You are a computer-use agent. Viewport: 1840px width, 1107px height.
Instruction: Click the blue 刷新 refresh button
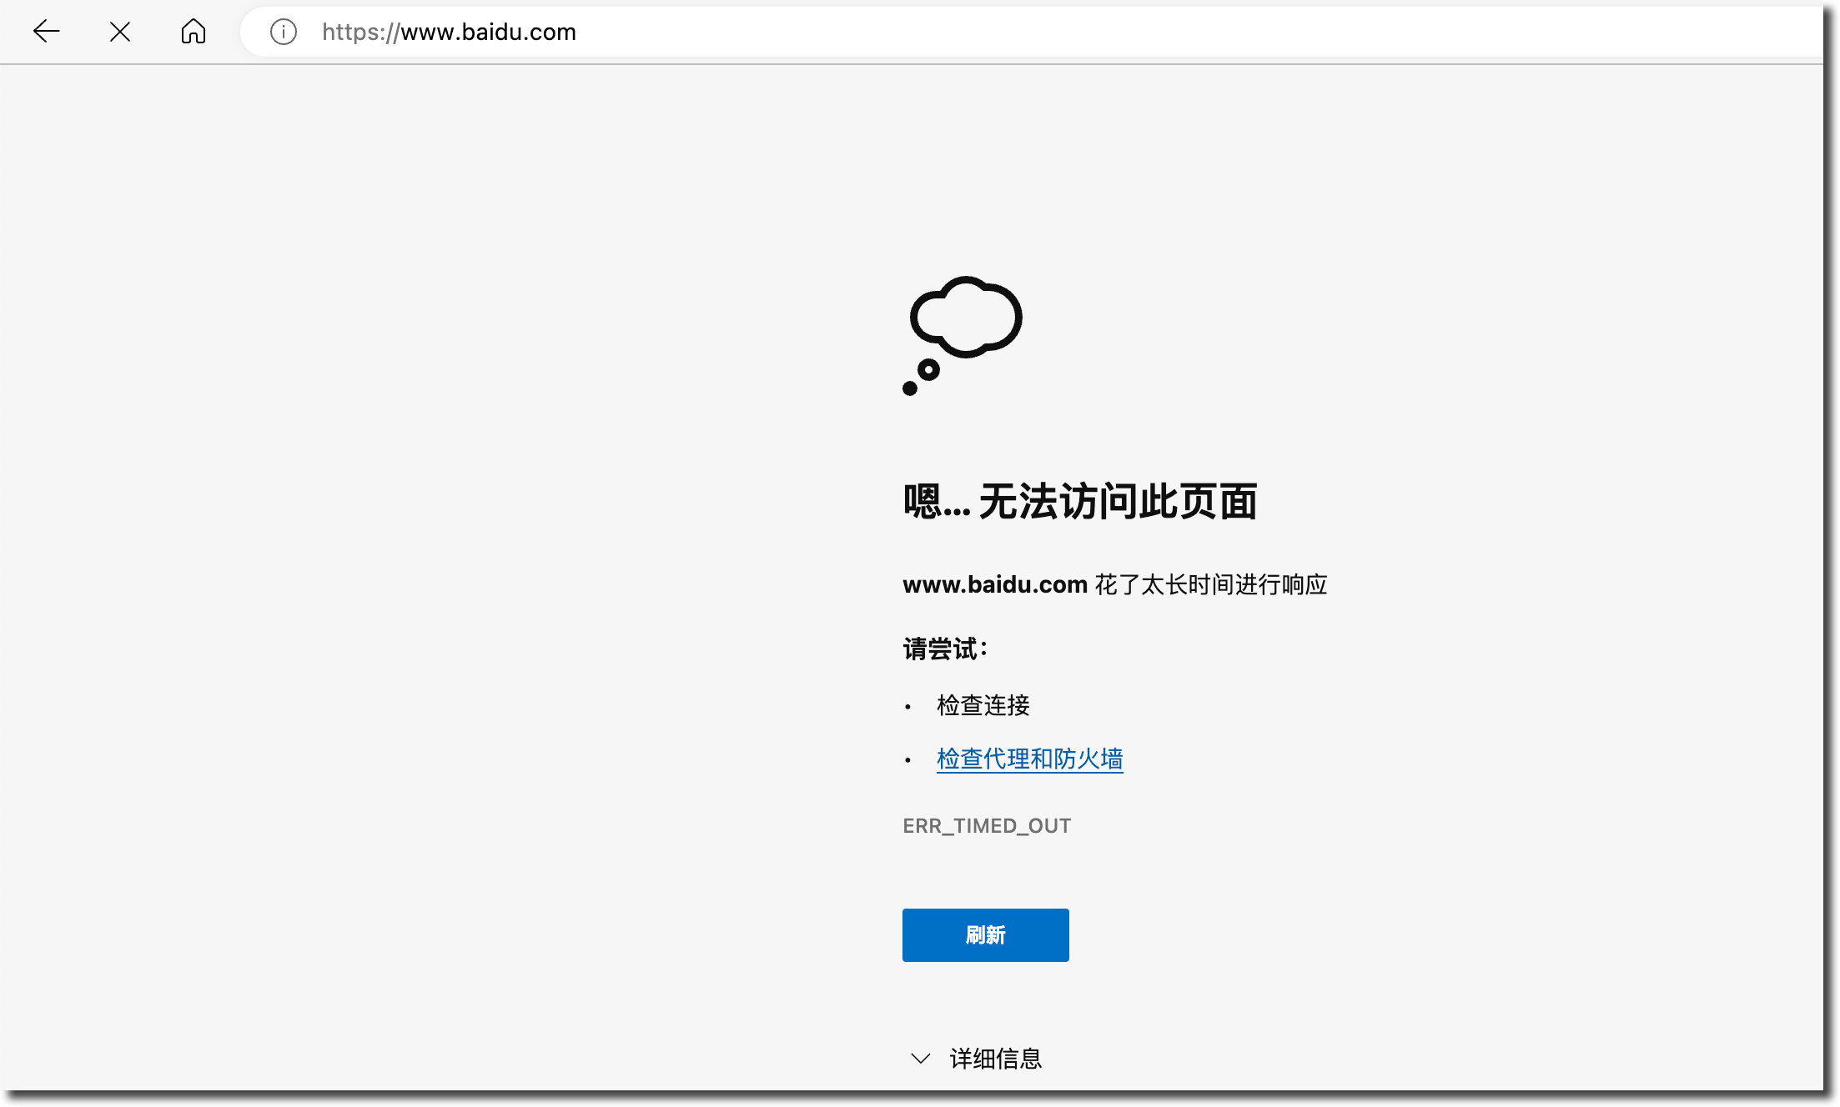point(985,934)
